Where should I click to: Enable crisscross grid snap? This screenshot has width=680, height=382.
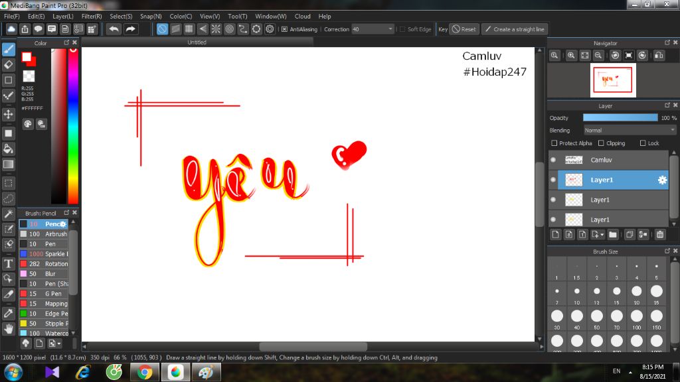point(189,29)
